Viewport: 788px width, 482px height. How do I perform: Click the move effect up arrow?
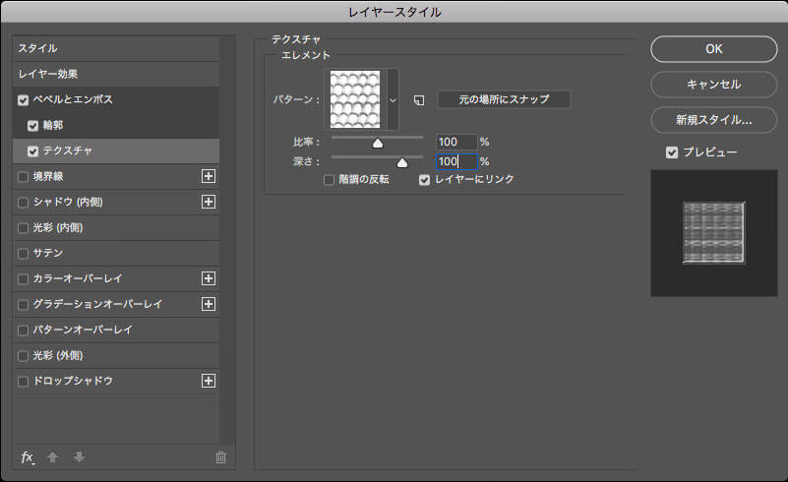[x=53, y=457]
